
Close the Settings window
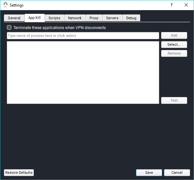(x=186, y=5)
